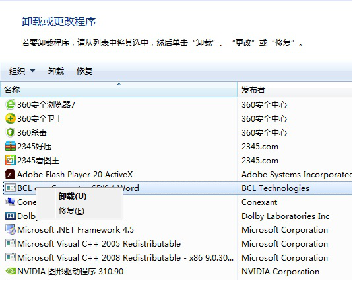353x281 pixels.
Task: Select the 2345看图王 icon
Action: [11, 161]
